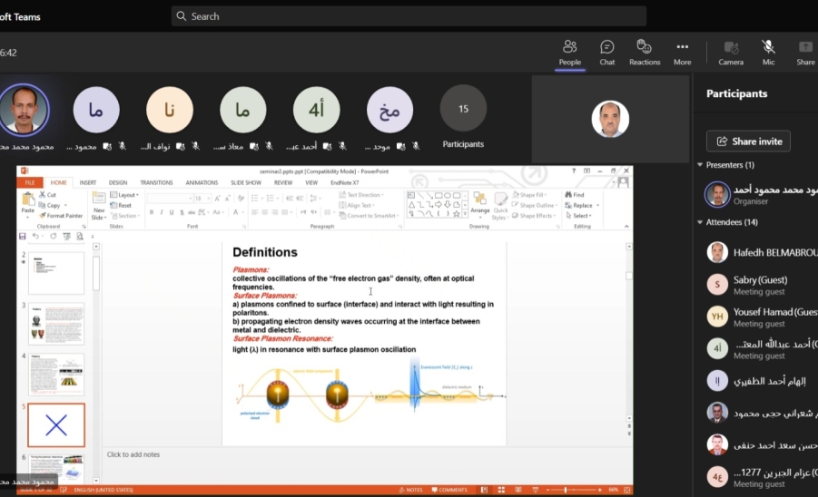Open the More options menu

tap(683, 54)
